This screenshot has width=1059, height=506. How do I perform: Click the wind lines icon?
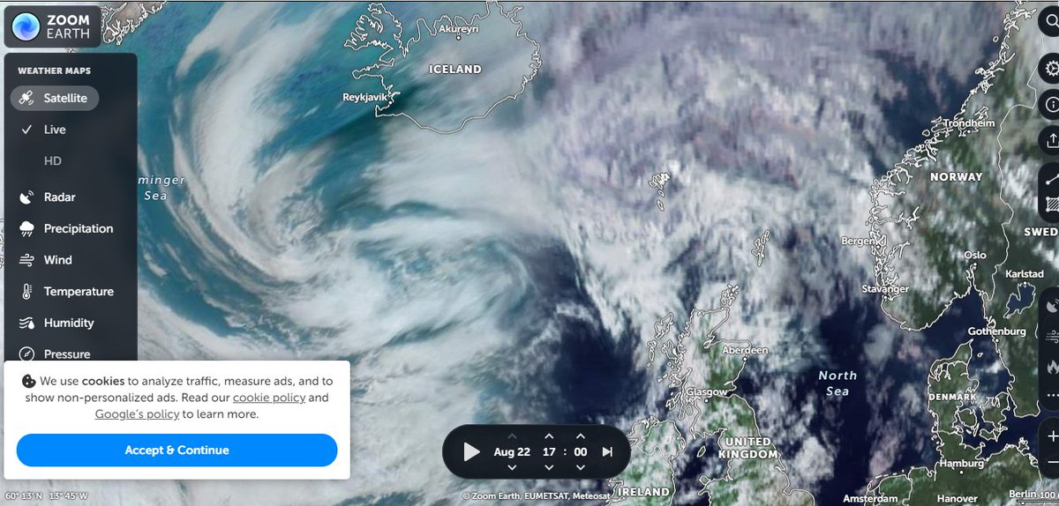click(26, 260)
